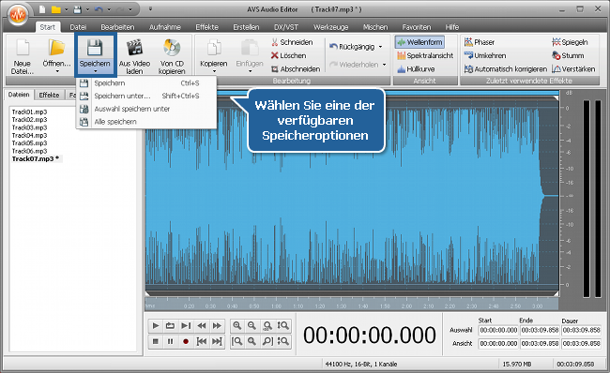Select Track03.mp3 in file list
The width and height of the screenshot is (610, 373).
click(30, 127)
